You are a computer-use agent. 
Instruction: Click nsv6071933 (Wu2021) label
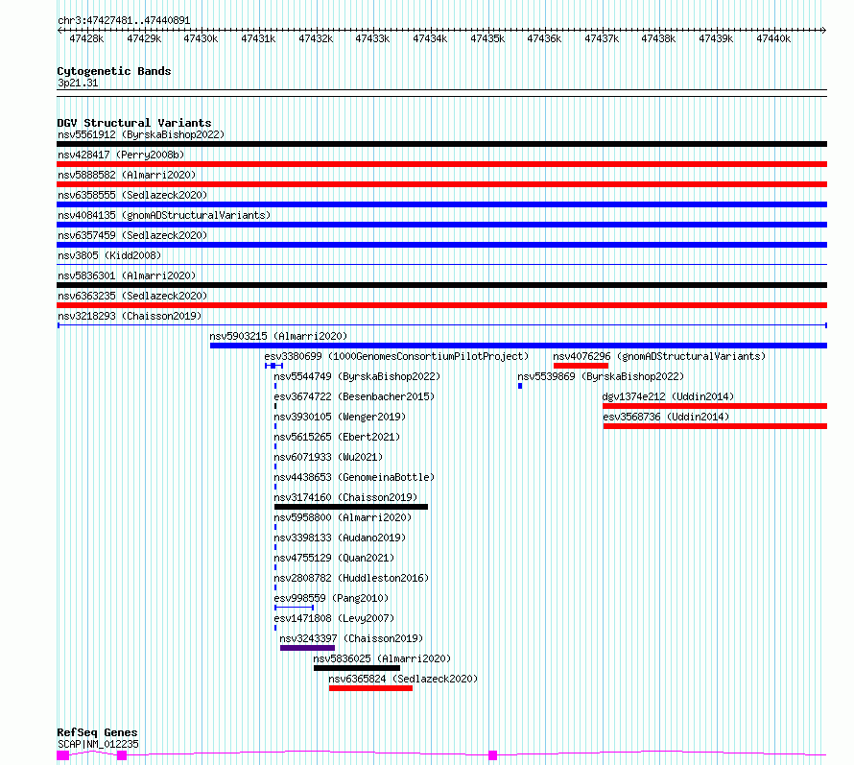328,457
